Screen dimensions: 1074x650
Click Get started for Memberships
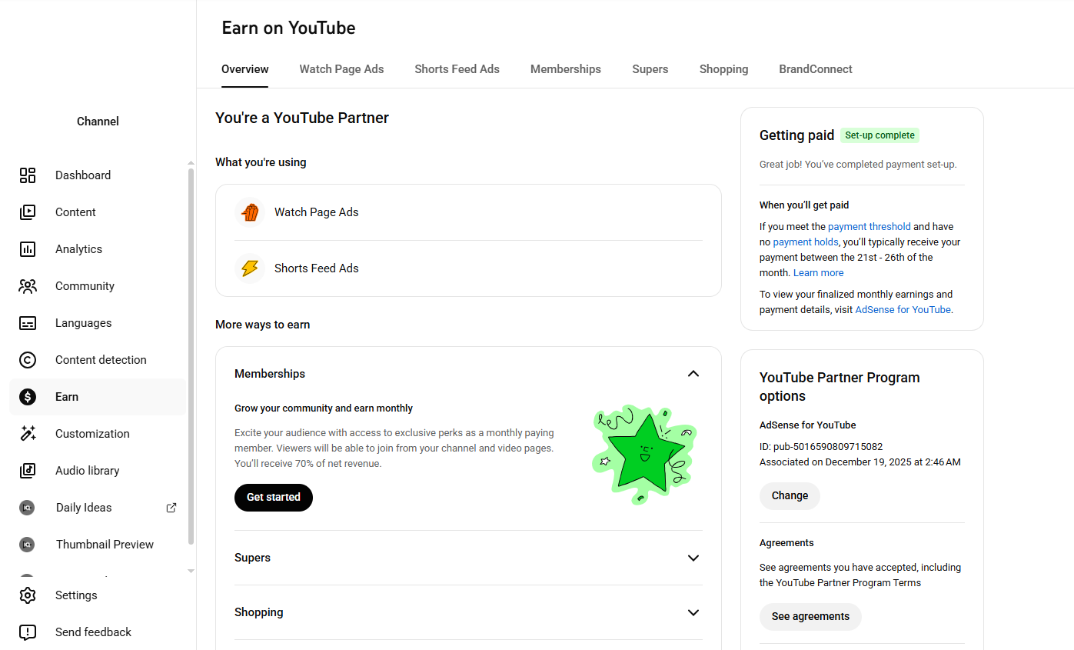coord(274,498)
